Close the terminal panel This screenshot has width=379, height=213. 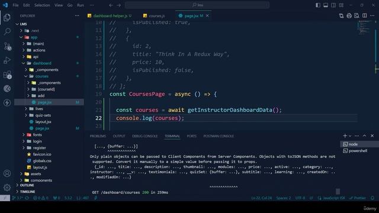[x=372, y=135]
